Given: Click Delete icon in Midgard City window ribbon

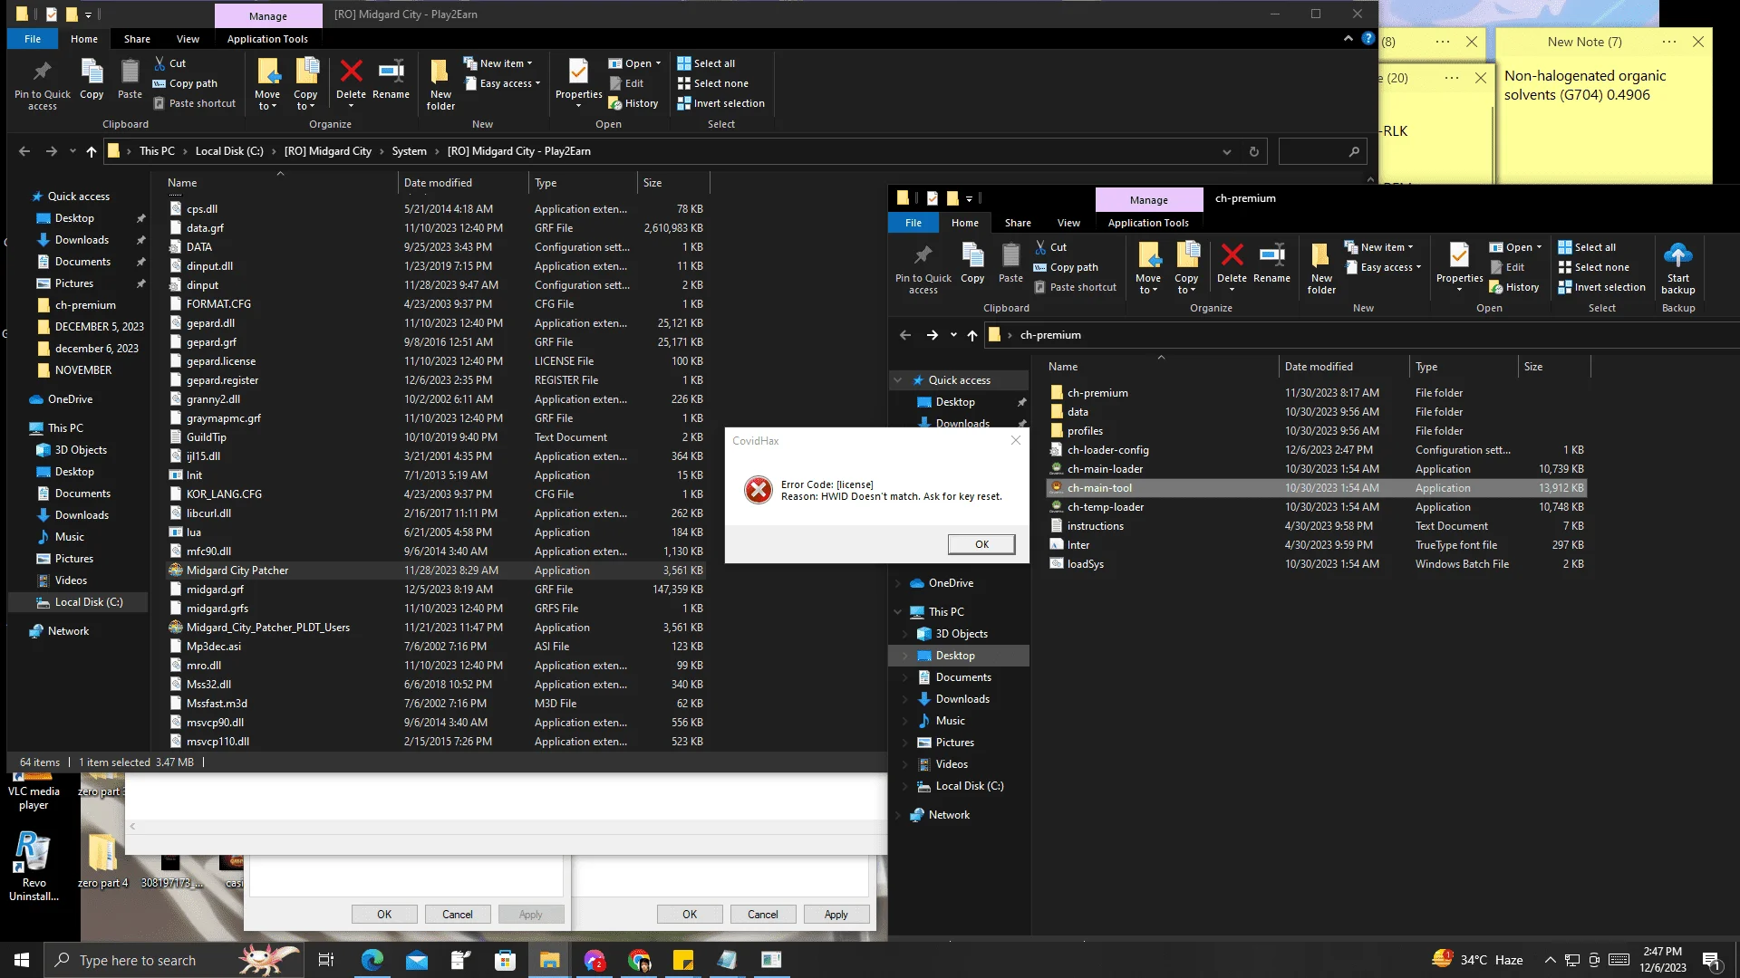Looking at the screenshot, I should click(351, 84).
